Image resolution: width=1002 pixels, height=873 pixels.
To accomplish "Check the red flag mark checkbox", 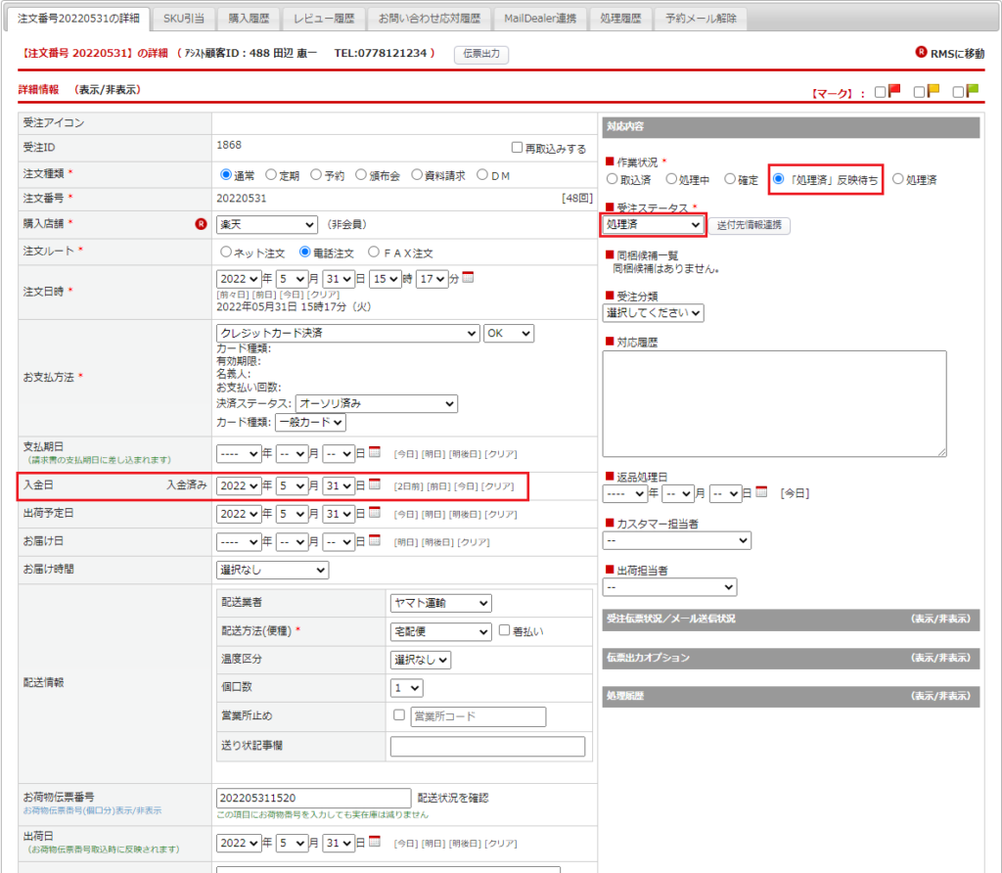I will pos(881,92).
